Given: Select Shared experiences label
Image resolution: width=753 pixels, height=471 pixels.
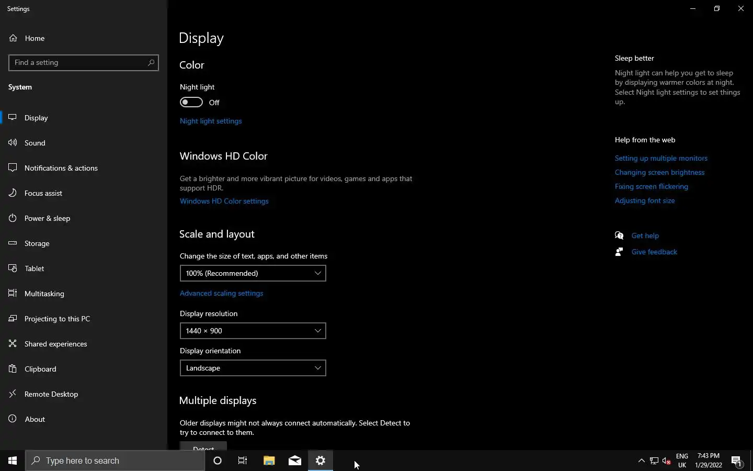Looking at the screenshot, I should (x=56, y=344).
